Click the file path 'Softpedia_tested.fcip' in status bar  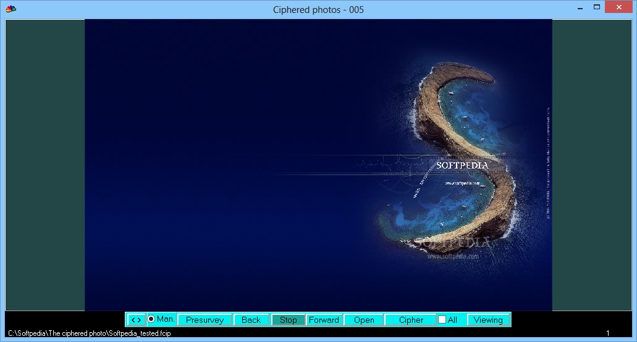(90, 333)
